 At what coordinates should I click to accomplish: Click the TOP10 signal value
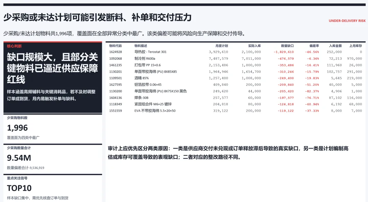(x=19, y=188)
